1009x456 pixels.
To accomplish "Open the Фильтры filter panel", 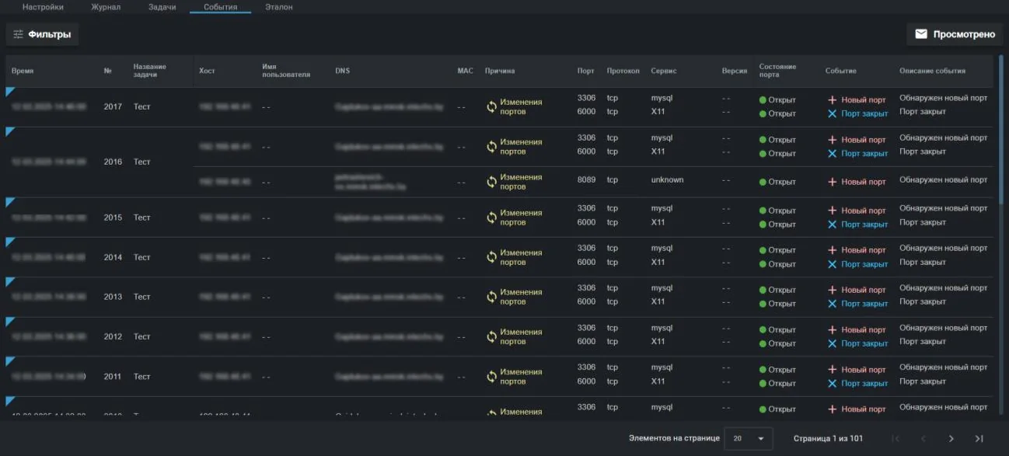I will pyautogui.click(x=42, y=34).
